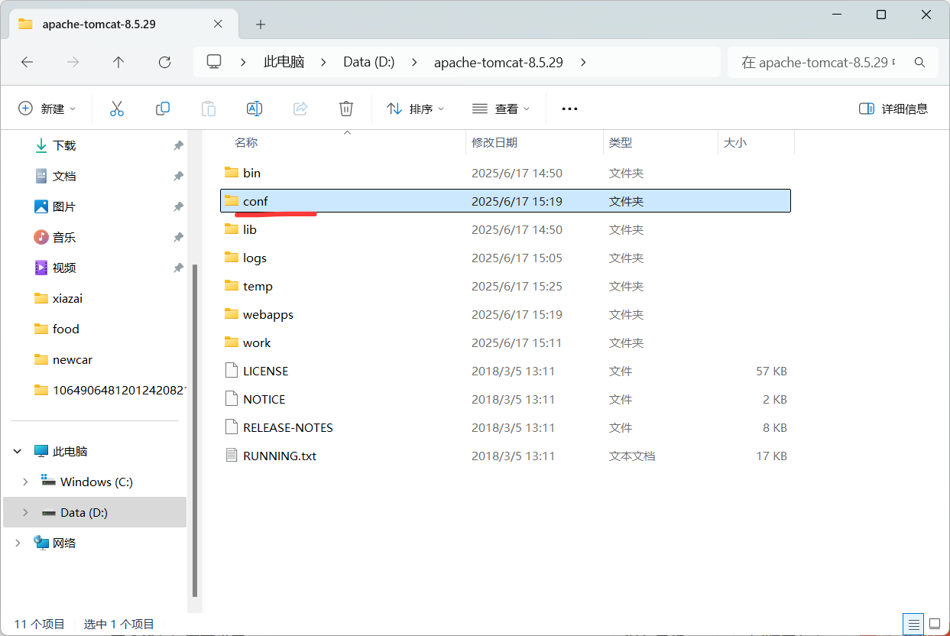Go up one folder level
The width and height of the screenshot is (950, 636).
pyautogui.click(x=118, y=62)
